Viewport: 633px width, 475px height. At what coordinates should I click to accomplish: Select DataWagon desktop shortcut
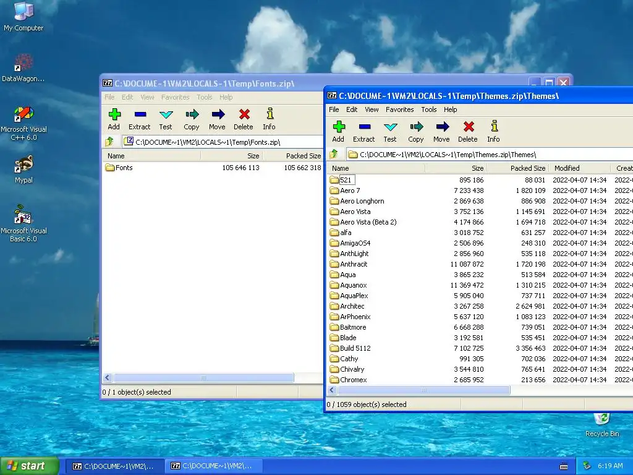pyautogui.click(x=23, y=68)
